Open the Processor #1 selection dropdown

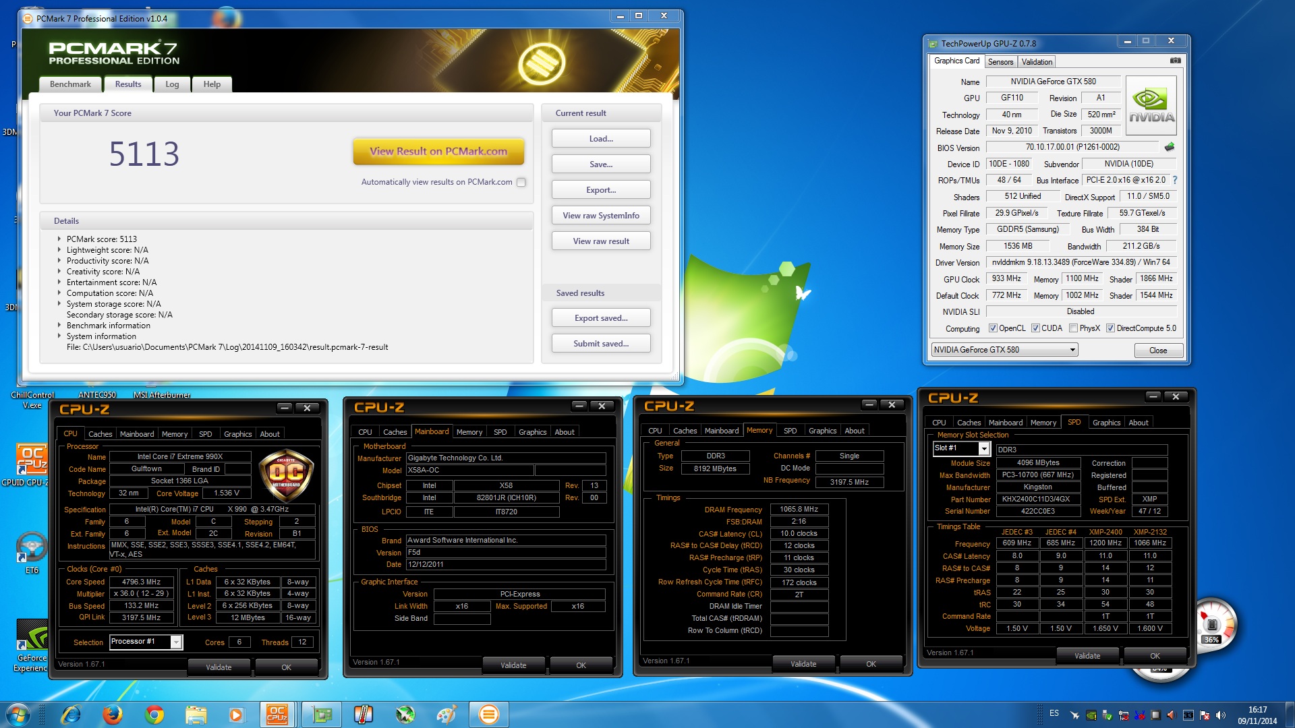[x=146, y=642]
